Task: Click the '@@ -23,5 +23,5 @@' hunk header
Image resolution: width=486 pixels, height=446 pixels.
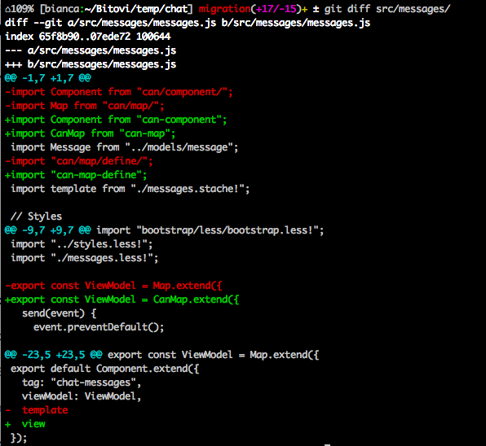Action: click(x=54, y=355)
